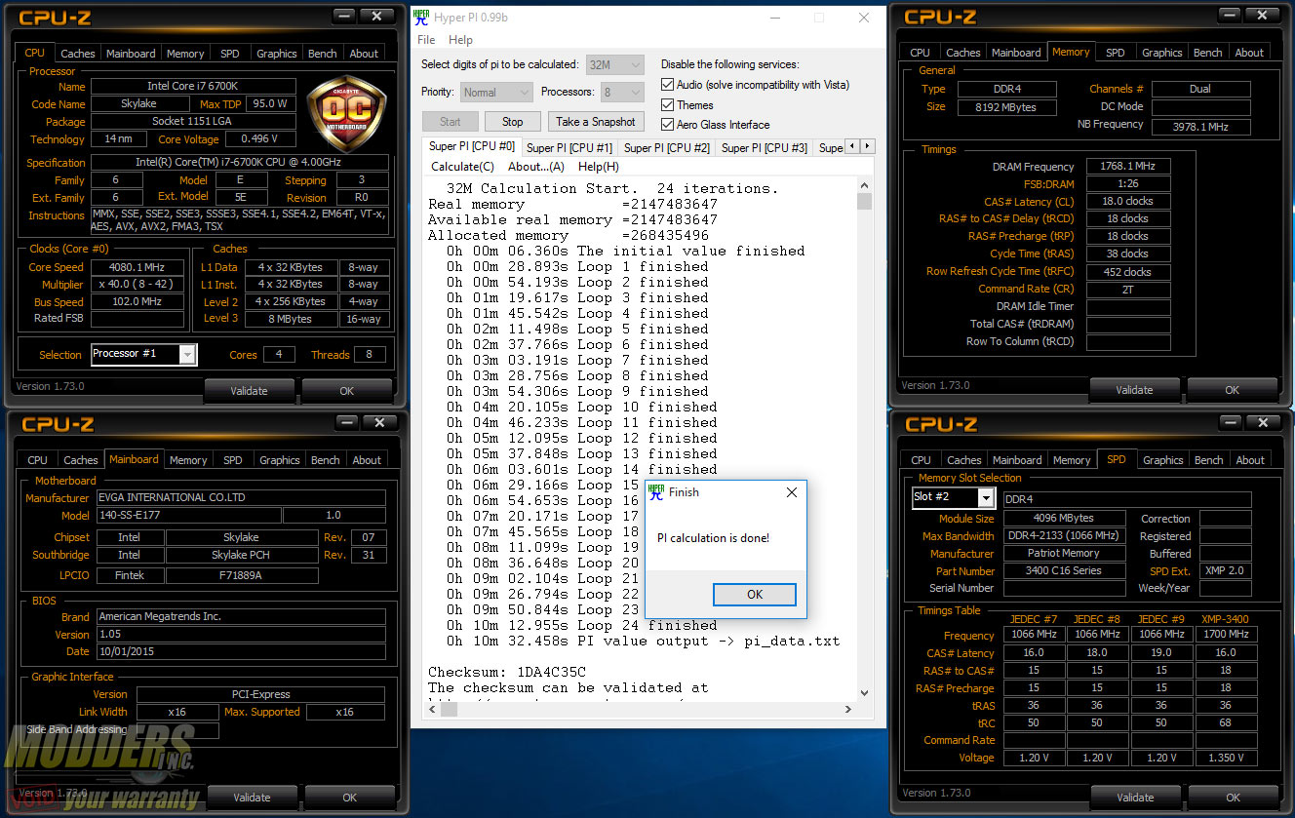The width and height of the screenshot is (1295, 818).
Task: Open SPD tab in CPU-Z Mainboard window
Action: pos(232,460)
